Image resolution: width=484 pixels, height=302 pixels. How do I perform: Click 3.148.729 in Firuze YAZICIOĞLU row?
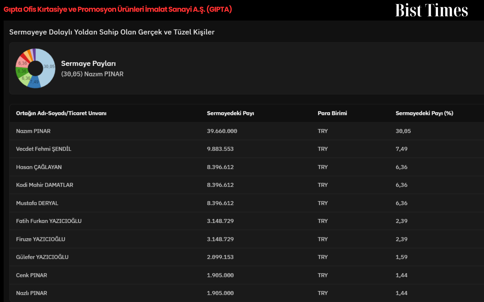220,239
